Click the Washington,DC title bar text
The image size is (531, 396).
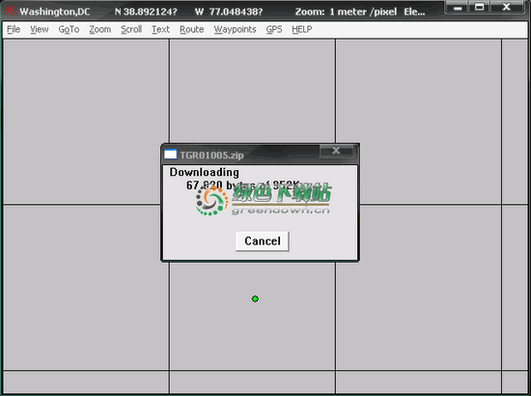point(54,12)
